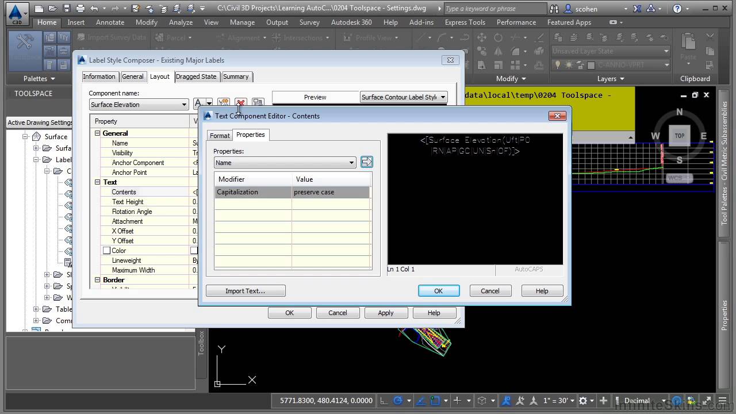This screenshot has width=736, height=414.
Task: Click the Rotate tool icon in Modify panel
Action: pyautogui.click(x=498, y=37)
